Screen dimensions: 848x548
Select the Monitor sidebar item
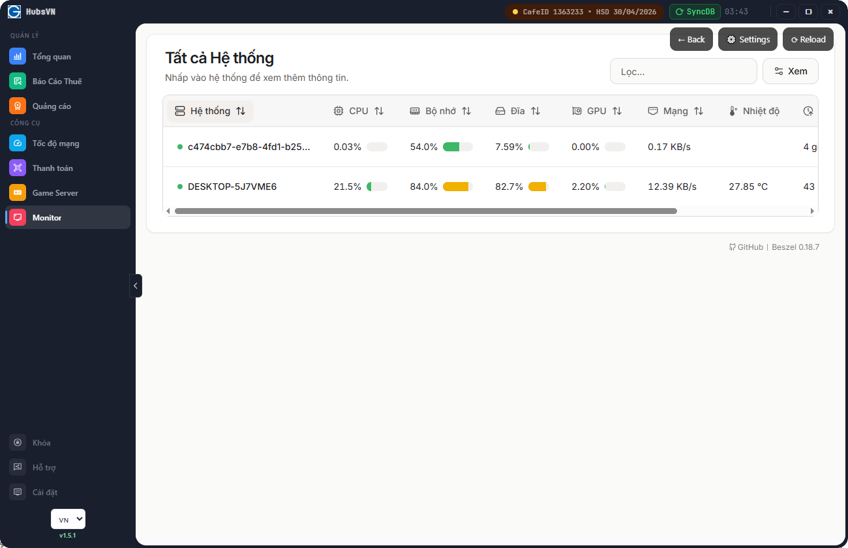point(68,218)
